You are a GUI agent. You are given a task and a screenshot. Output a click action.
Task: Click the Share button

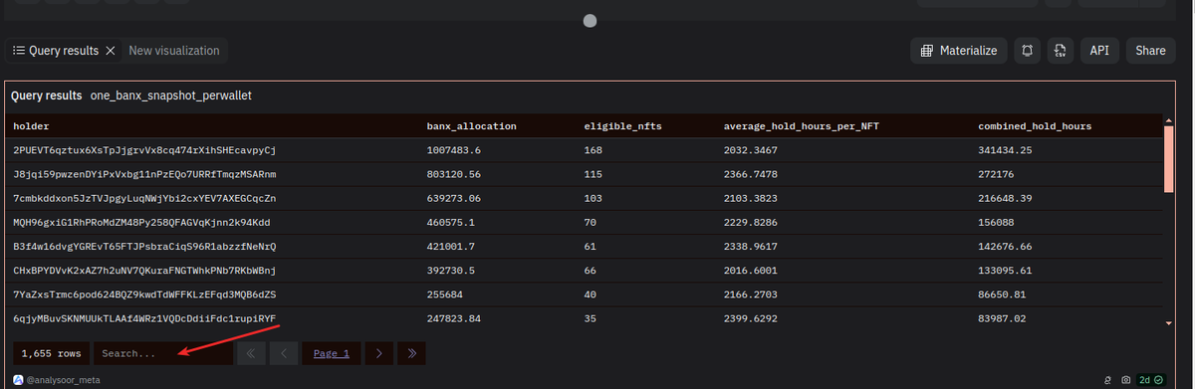tap(1150, 51)
